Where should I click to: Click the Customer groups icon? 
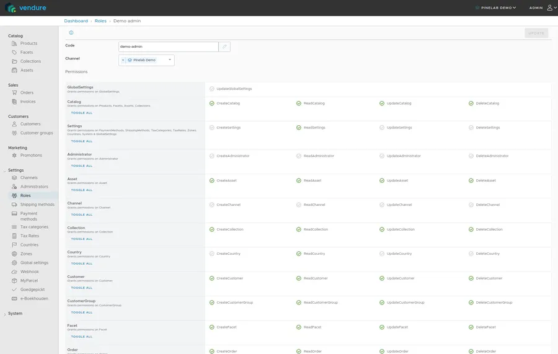pyautogui.click(x=14, y=133)
